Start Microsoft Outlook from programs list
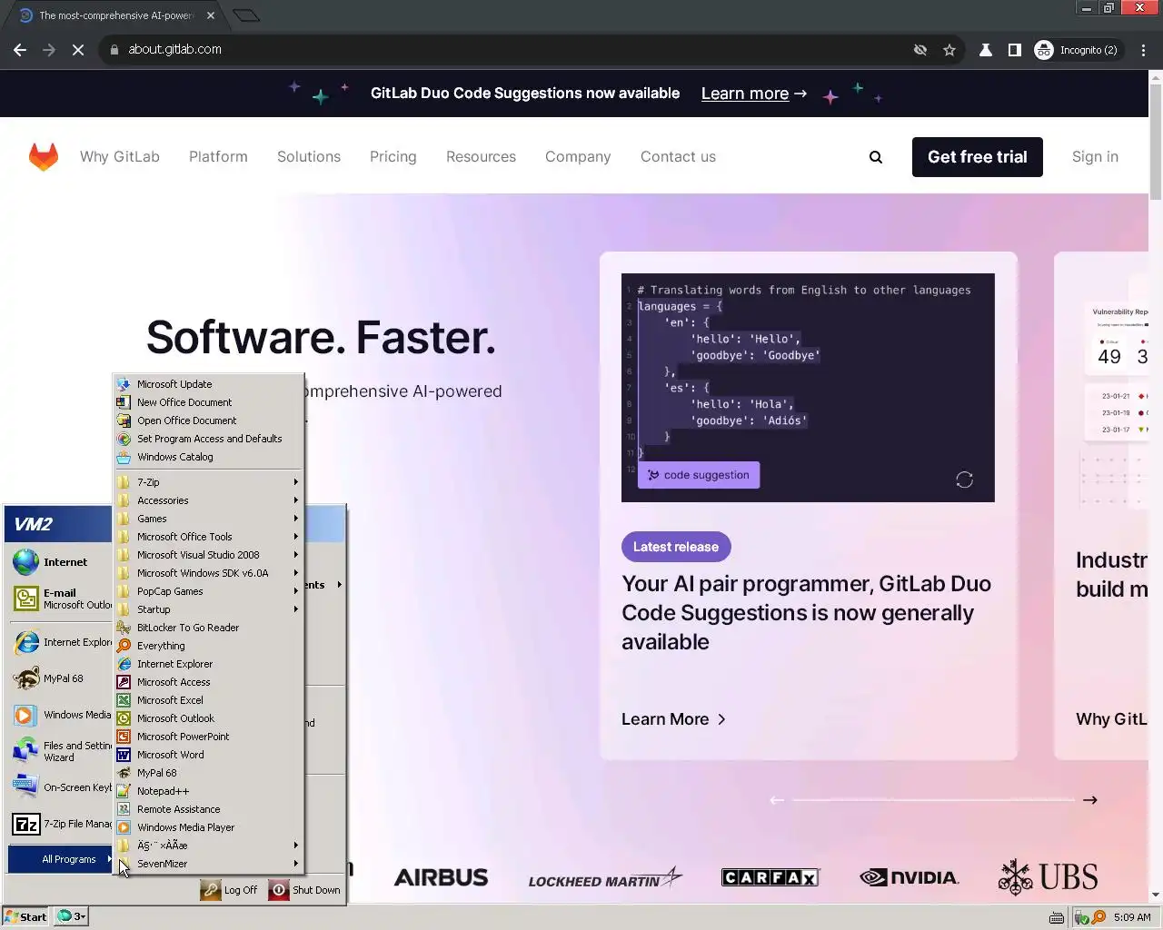Screen dimensions: 1163x930 click(x=208, y=718)
